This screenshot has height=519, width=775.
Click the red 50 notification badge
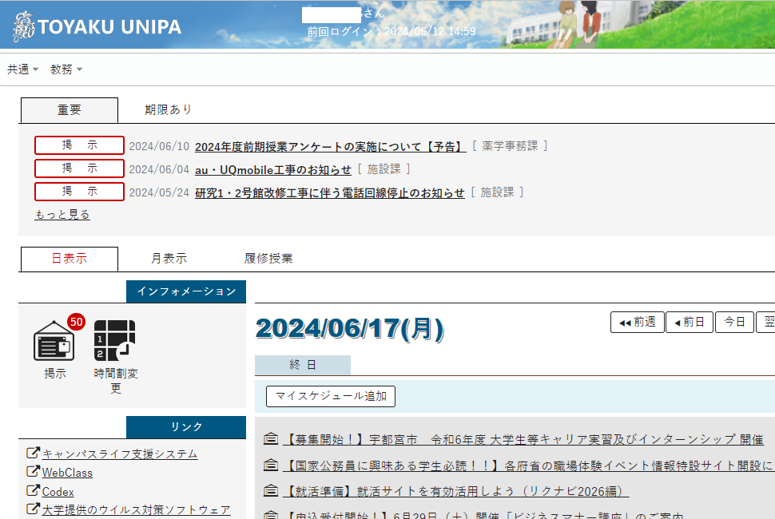pyautogui.click(x=76, y=322)
